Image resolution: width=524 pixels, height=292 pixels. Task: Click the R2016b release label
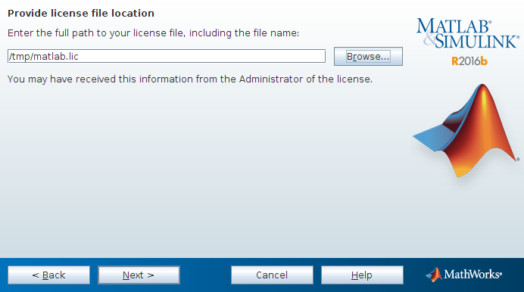[469, 61]
